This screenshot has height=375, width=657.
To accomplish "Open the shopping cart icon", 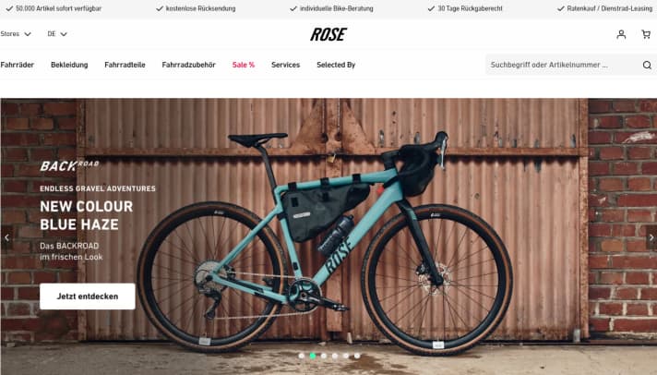I will (x=646, y=34).
